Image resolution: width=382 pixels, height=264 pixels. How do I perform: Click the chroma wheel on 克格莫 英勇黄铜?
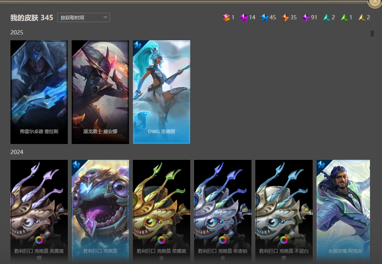pos(39,240)
